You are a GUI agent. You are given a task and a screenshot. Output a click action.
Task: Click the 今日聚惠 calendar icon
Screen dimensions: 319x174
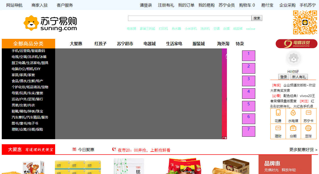pyautogui.click(x=74, y=149)
